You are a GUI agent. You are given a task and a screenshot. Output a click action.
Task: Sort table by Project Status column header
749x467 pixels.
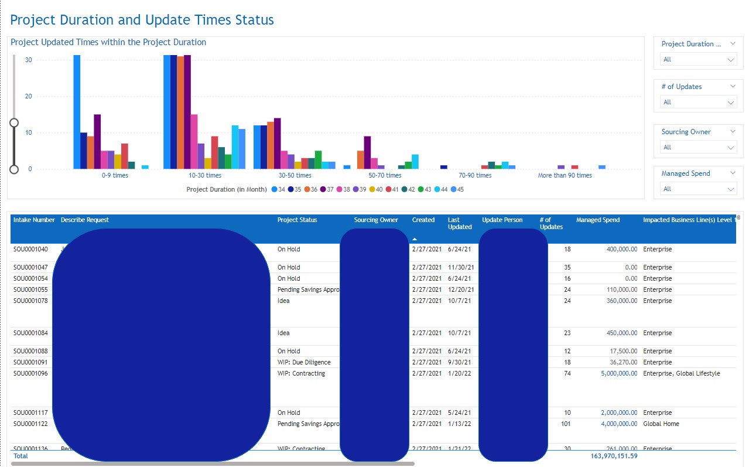pyautogui.click(x=297, y=220)
